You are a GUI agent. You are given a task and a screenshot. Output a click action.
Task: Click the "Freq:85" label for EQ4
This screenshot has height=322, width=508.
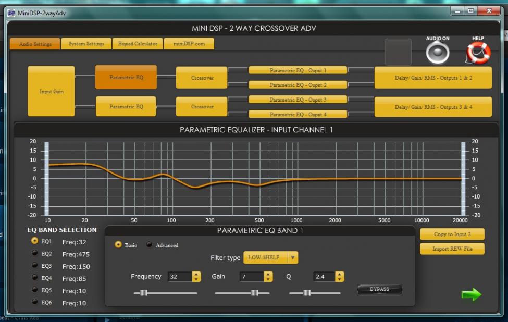pos(74,279)
